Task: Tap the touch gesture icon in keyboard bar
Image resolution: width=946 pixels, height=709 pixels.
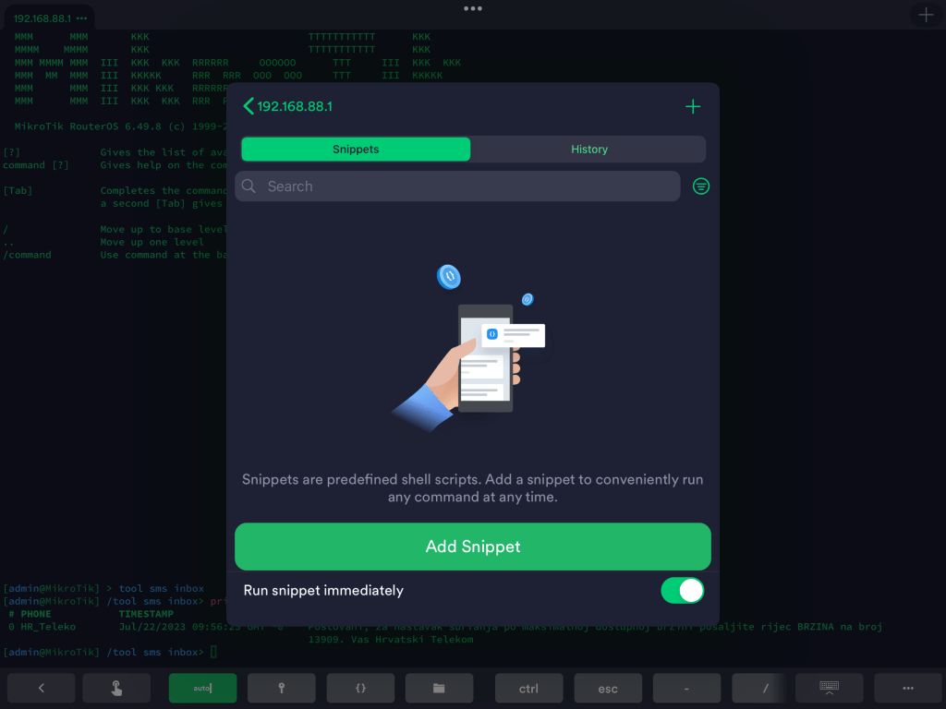Action: 116,688
